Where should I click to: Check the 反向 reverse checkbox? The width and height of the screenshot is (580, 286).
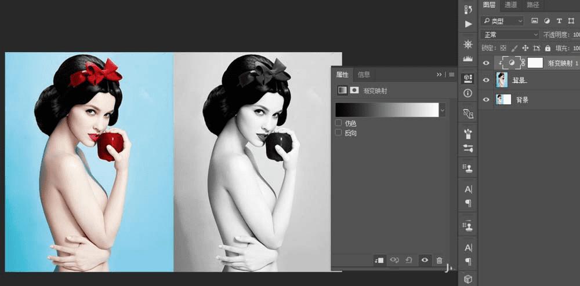(338, 133)
